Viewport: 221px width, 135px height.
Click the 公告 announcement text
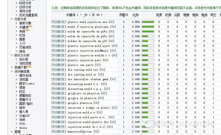tap(136, 8)
